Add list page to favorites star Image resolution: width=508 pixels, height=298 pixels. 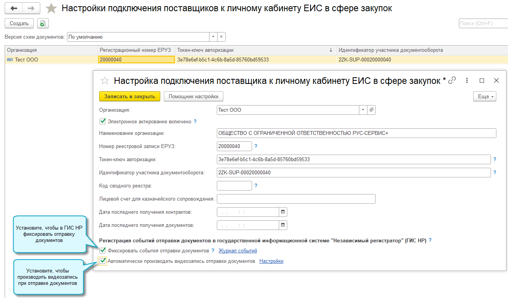pyautogui.click(x=51, y=8)
